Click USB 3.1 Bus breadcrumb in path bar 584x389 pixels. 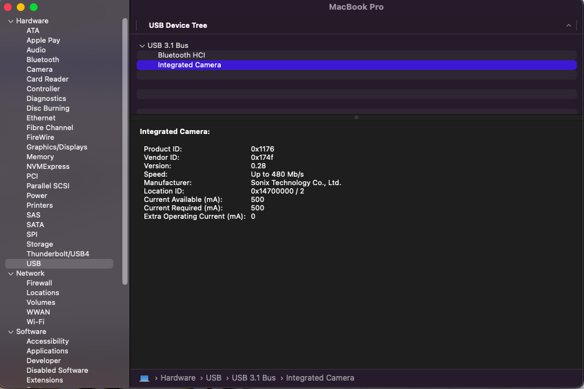pos(254,378)
